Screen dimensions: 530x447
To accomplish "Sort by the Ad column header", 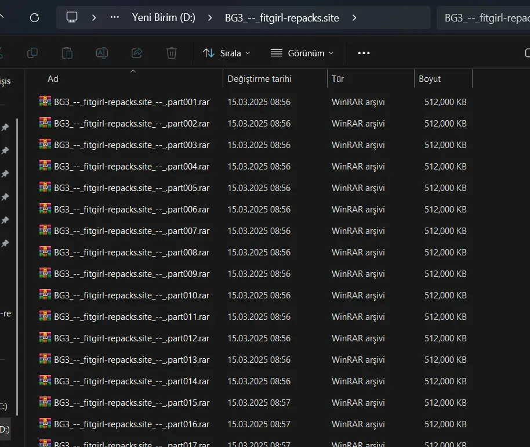I will point(53,79).
